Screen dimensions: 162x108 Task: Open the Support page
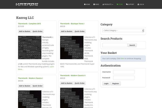130,4
